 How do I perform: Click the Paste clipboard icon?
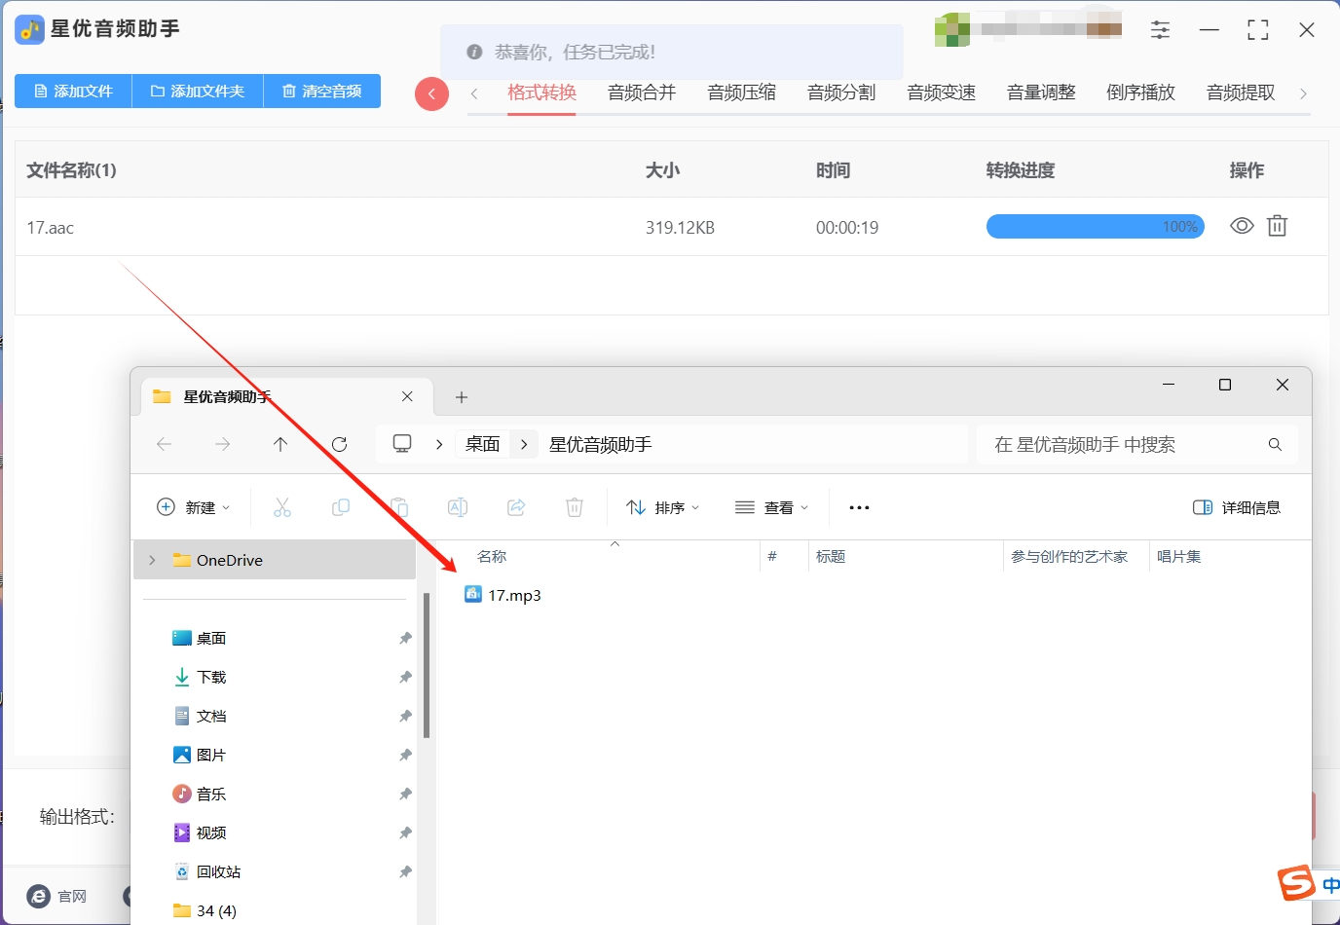[399, 507]
